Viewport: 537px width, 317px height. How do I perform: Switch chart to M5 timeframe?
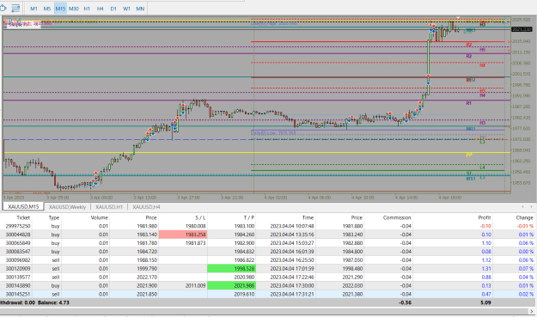click(x=47, y=9)
